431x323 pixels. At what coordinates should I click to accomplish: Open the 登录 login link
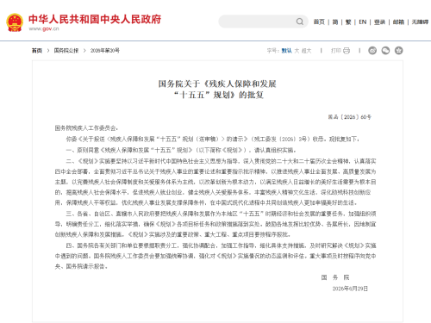(379, 22)
